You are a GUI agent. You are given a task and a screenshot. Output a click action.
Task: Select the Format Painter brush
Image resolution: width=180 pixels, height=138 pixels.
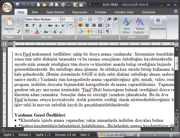(18, 31)
